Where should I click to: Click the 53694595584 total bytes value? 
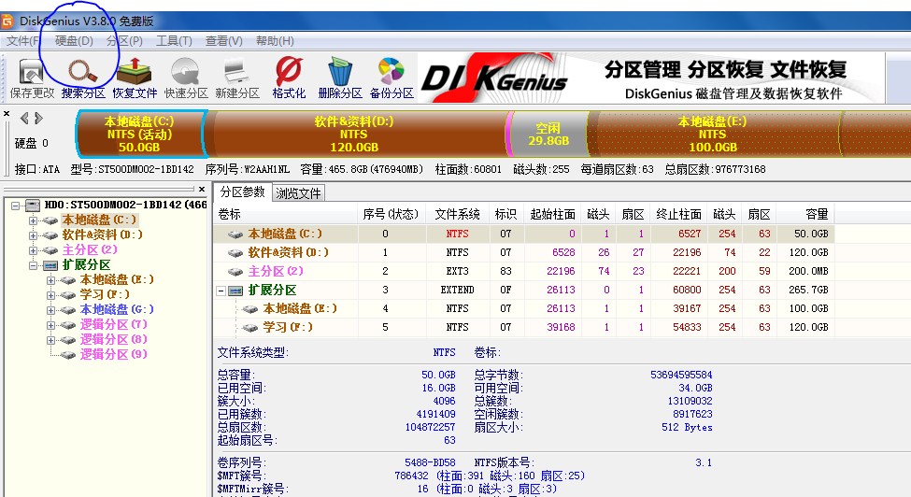coord(681,375)
